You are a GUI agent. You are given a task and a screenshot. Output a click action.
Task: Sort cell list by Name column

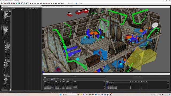[x=57, y=81]
